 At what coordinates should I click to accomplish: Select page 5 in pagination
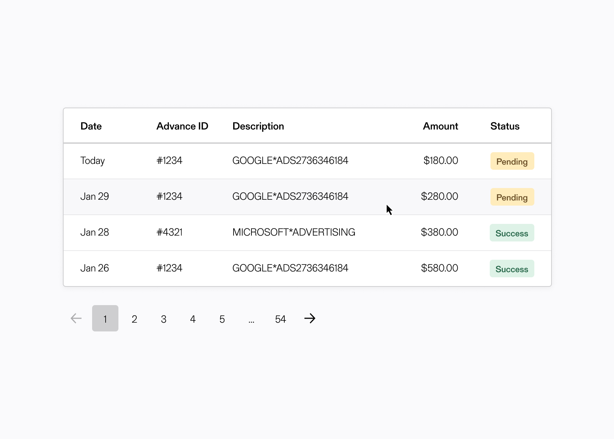click(222, 319)
